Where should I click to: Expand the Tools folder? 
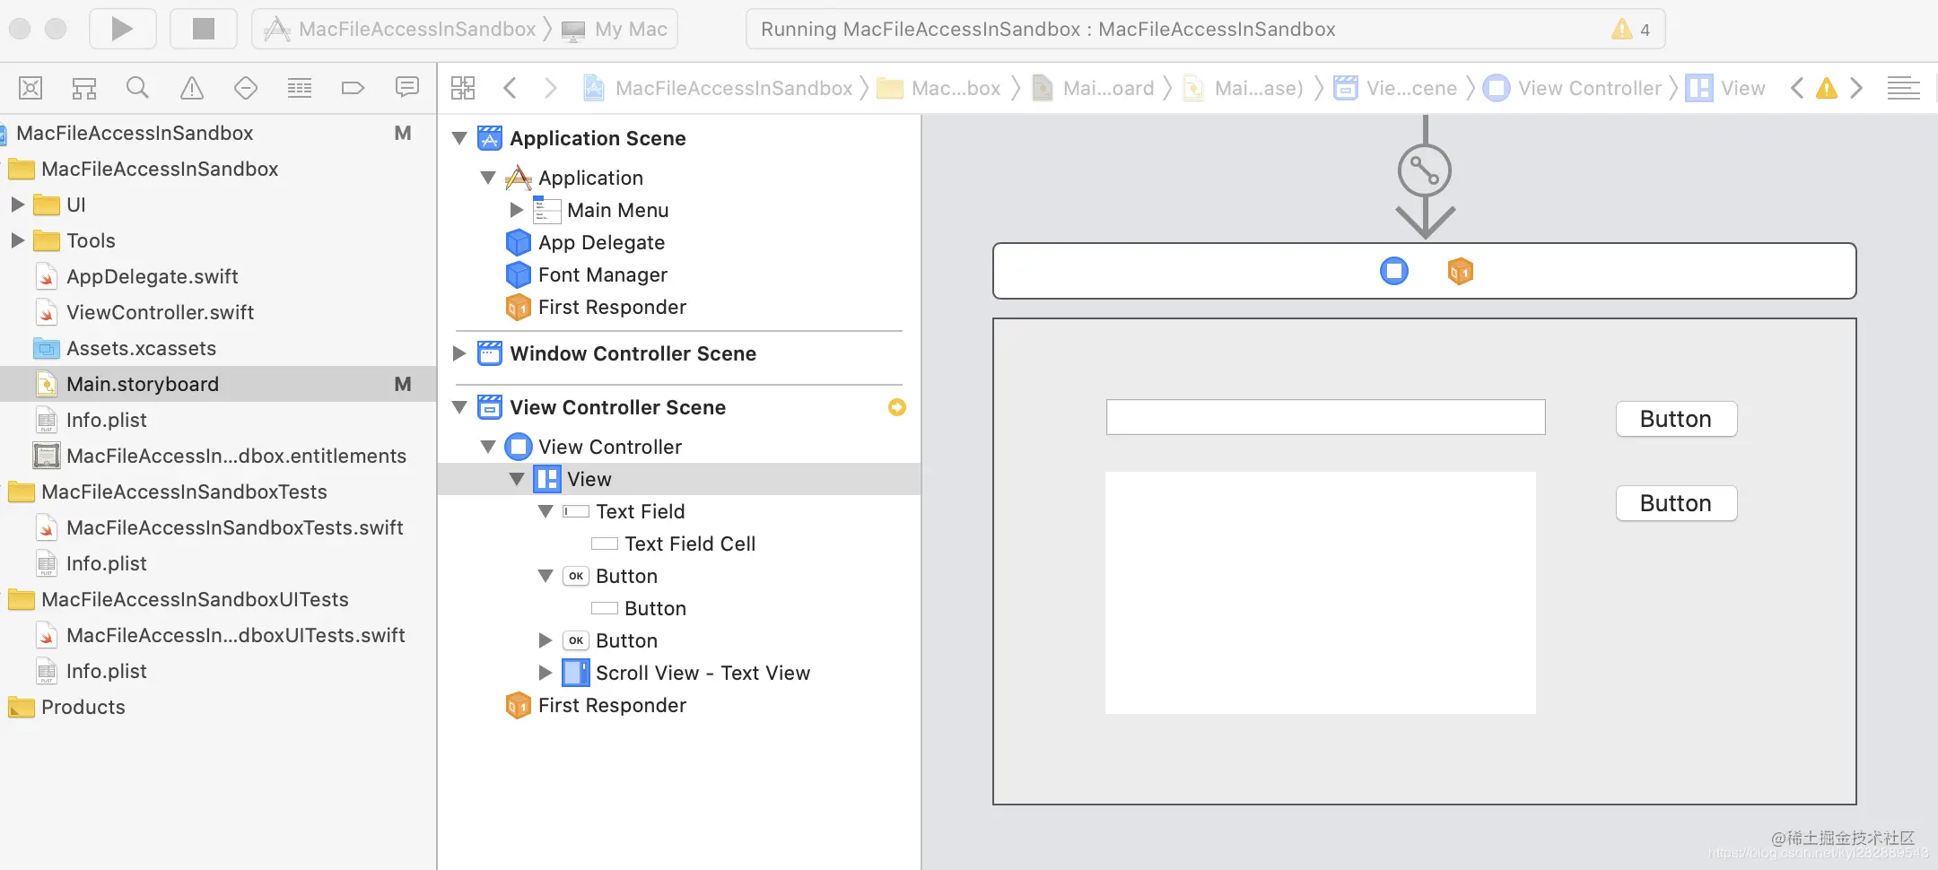pos(17,240)
